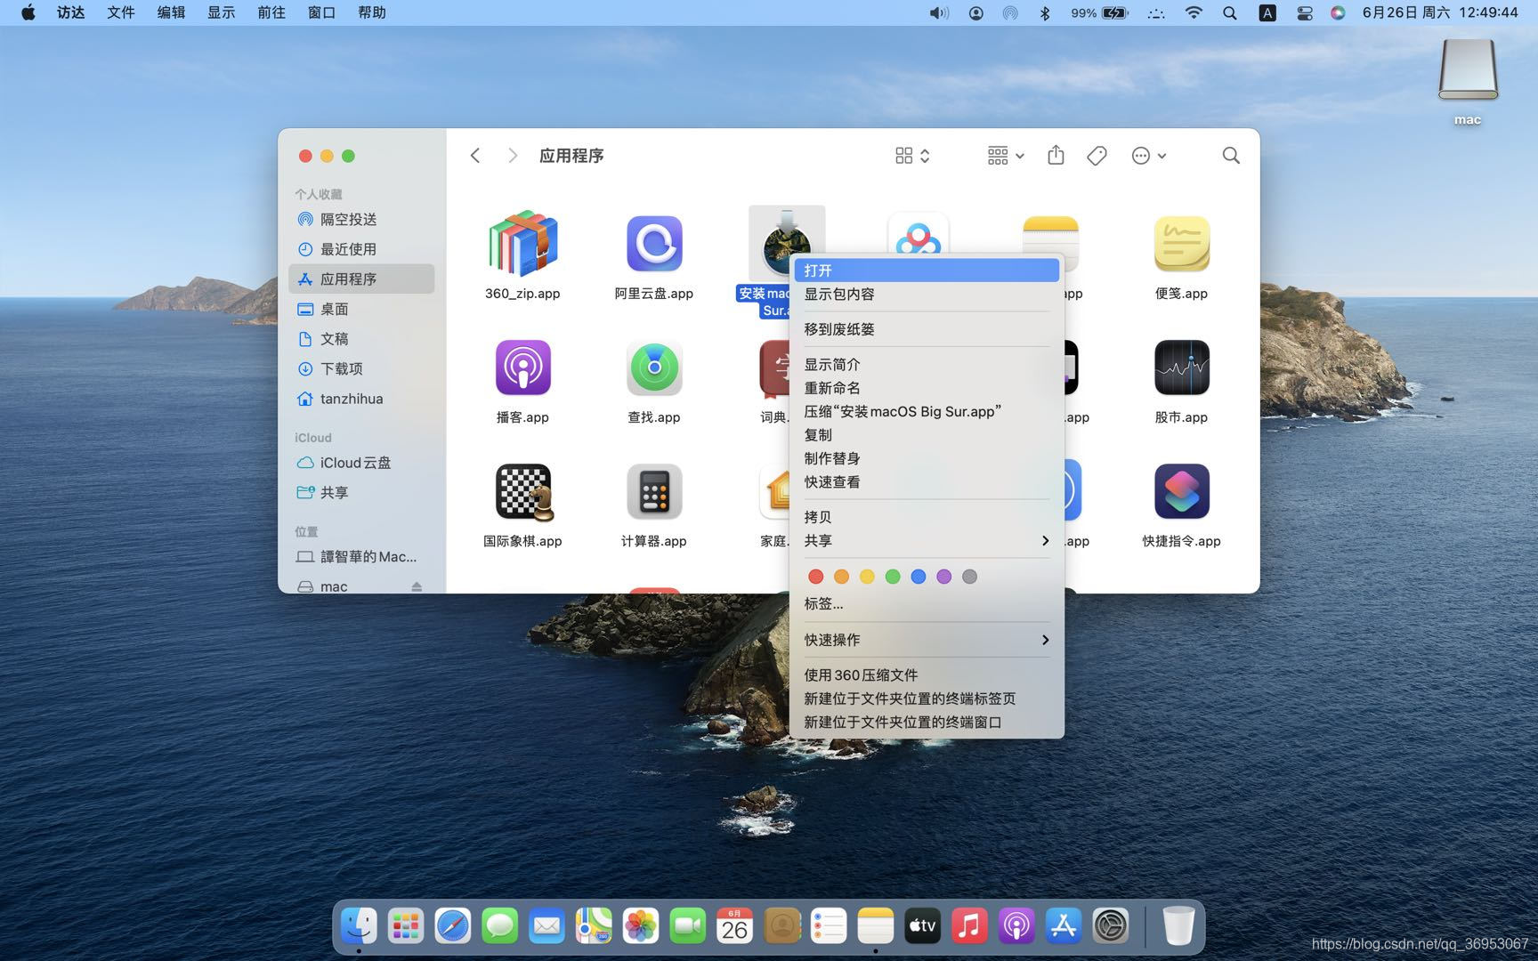Expand the 共享 submenu in context menu

927,541
